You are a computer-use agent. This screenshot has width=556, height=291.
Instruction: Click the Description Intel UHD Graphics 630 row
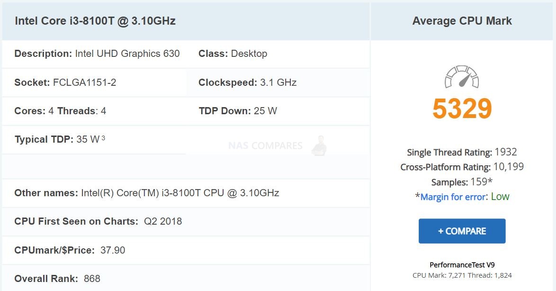coord(94,54)
